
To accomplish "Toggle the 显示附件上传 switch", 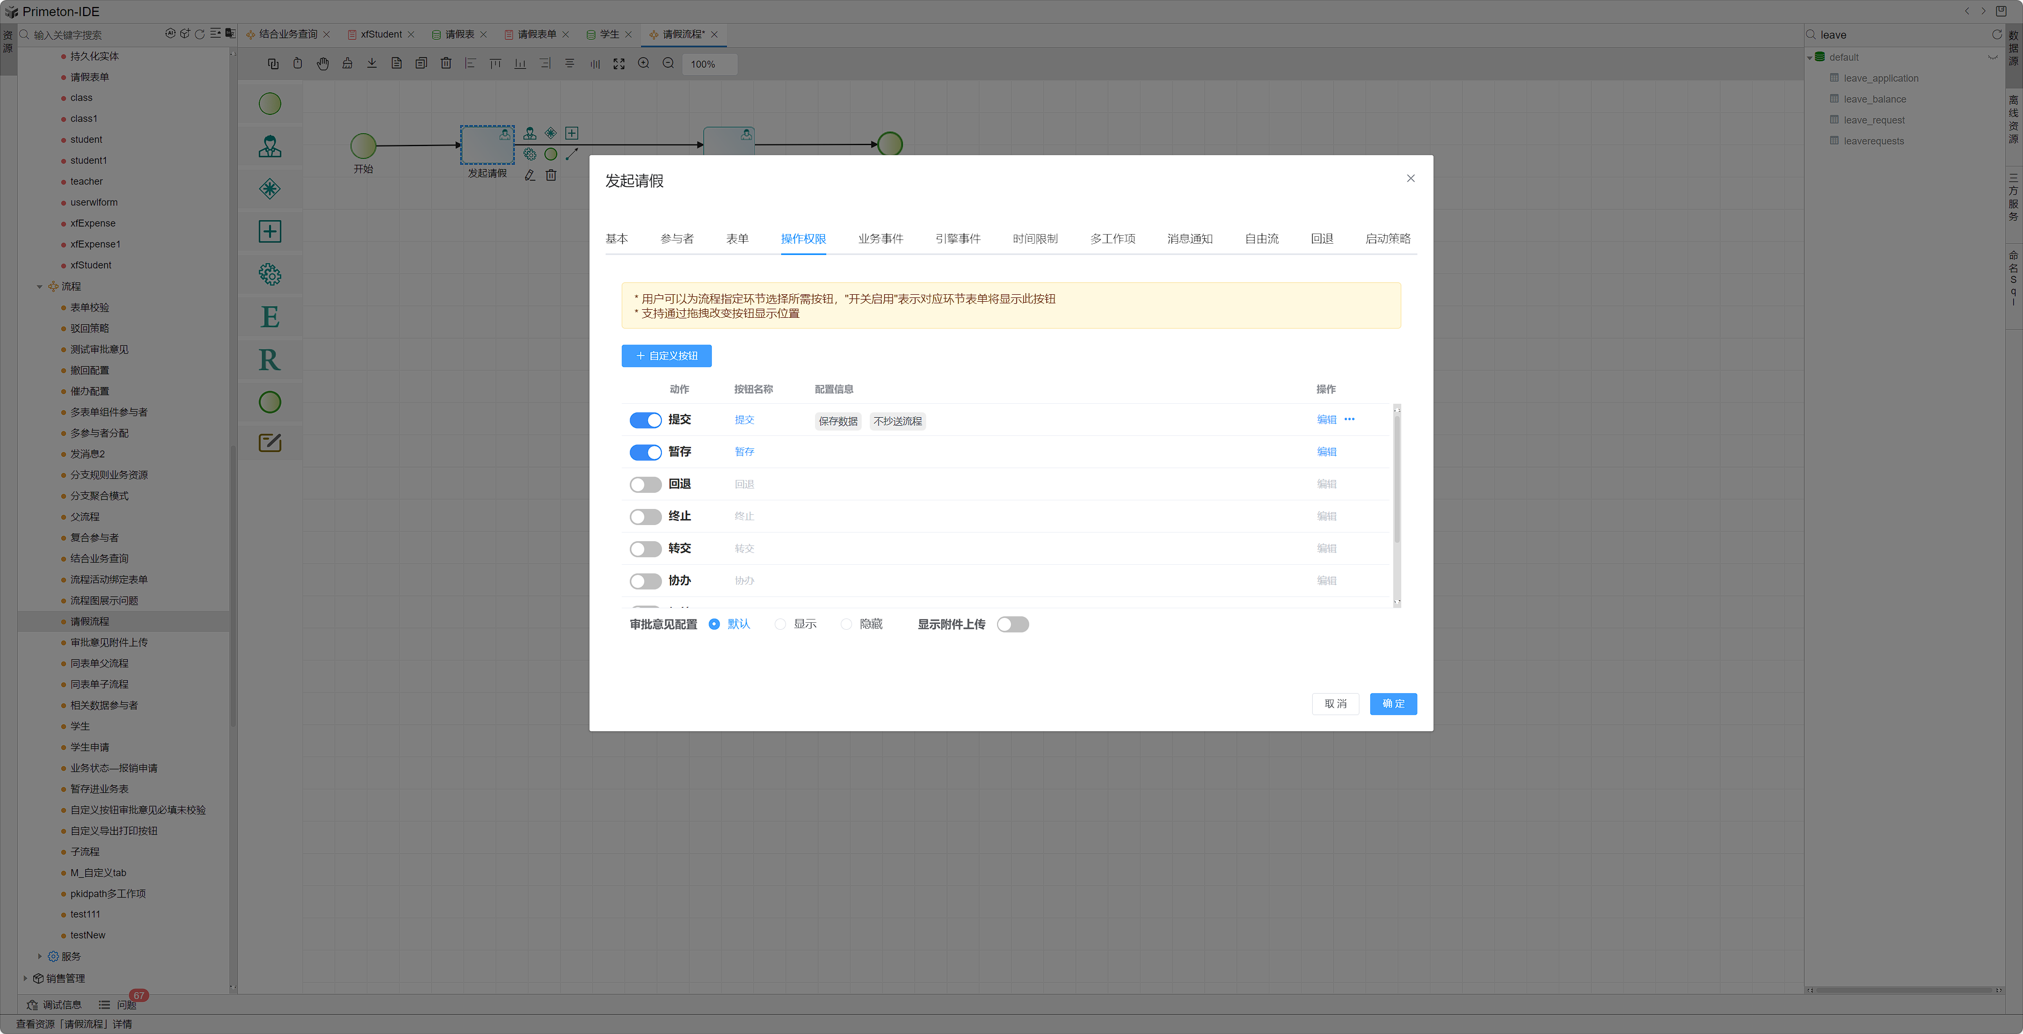I will click(1012, 624).
